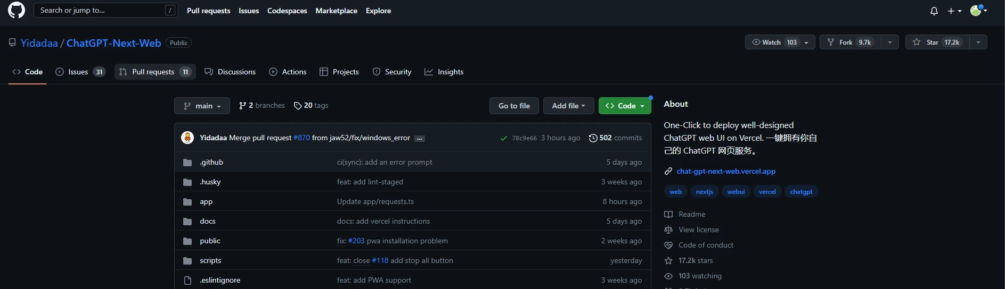Open the app folder

pos(206,201)
